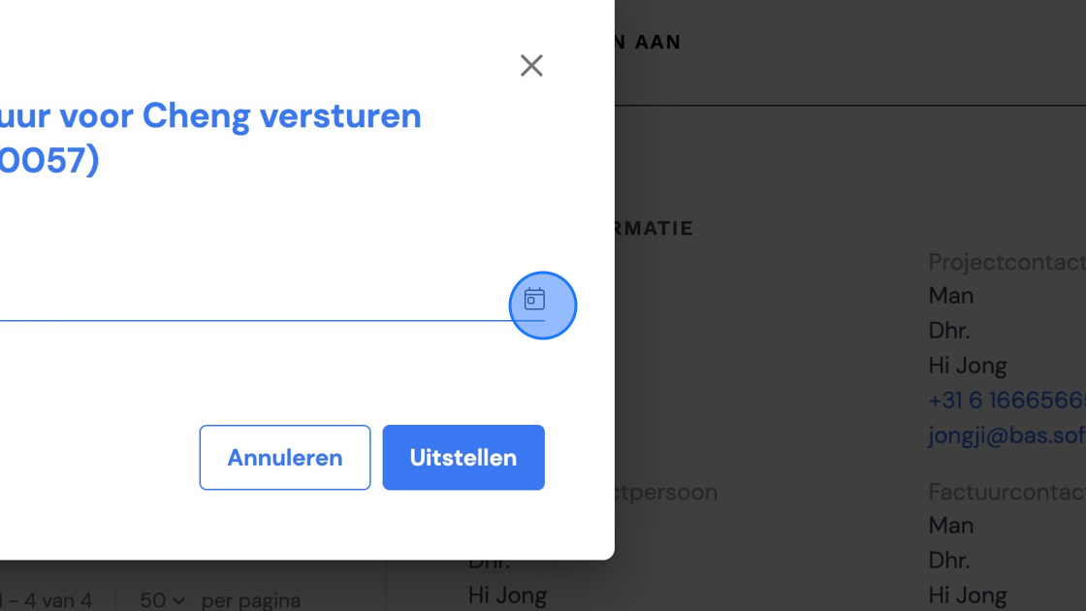This screenshot has height=611, width=1086.
Task: Open the jongji@bas email link
Action: click(1007, 435)
